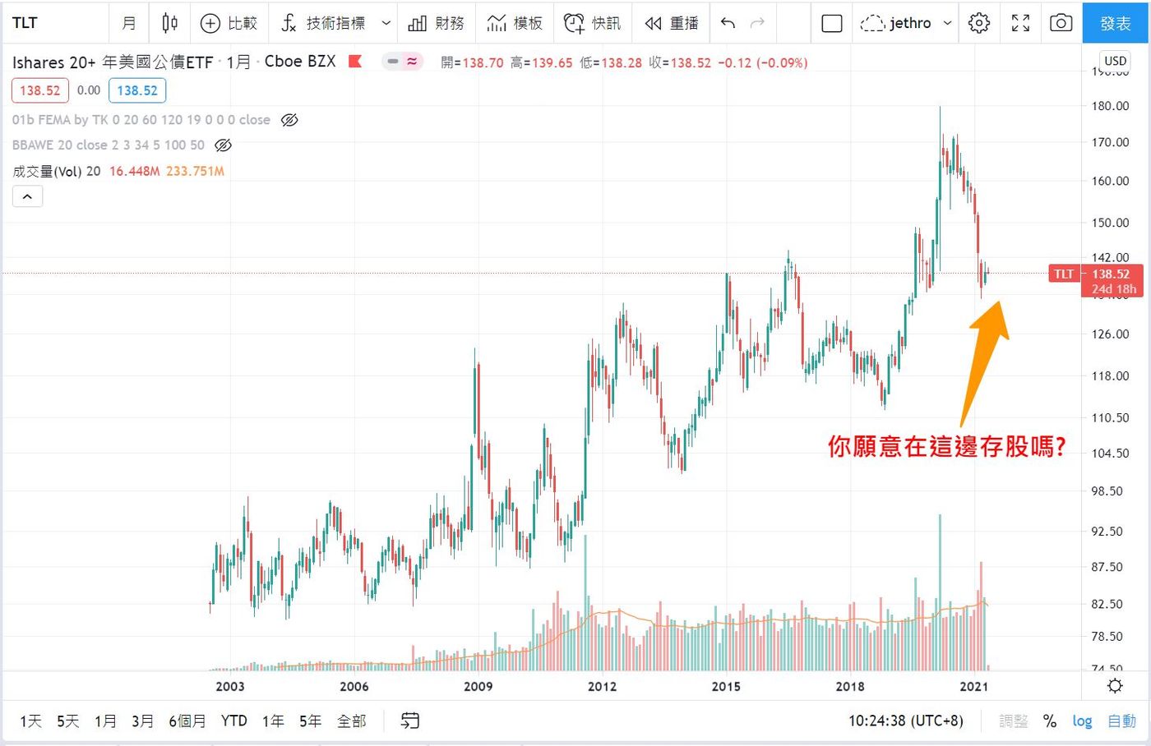Select the YTD time range

pos(234,721)
